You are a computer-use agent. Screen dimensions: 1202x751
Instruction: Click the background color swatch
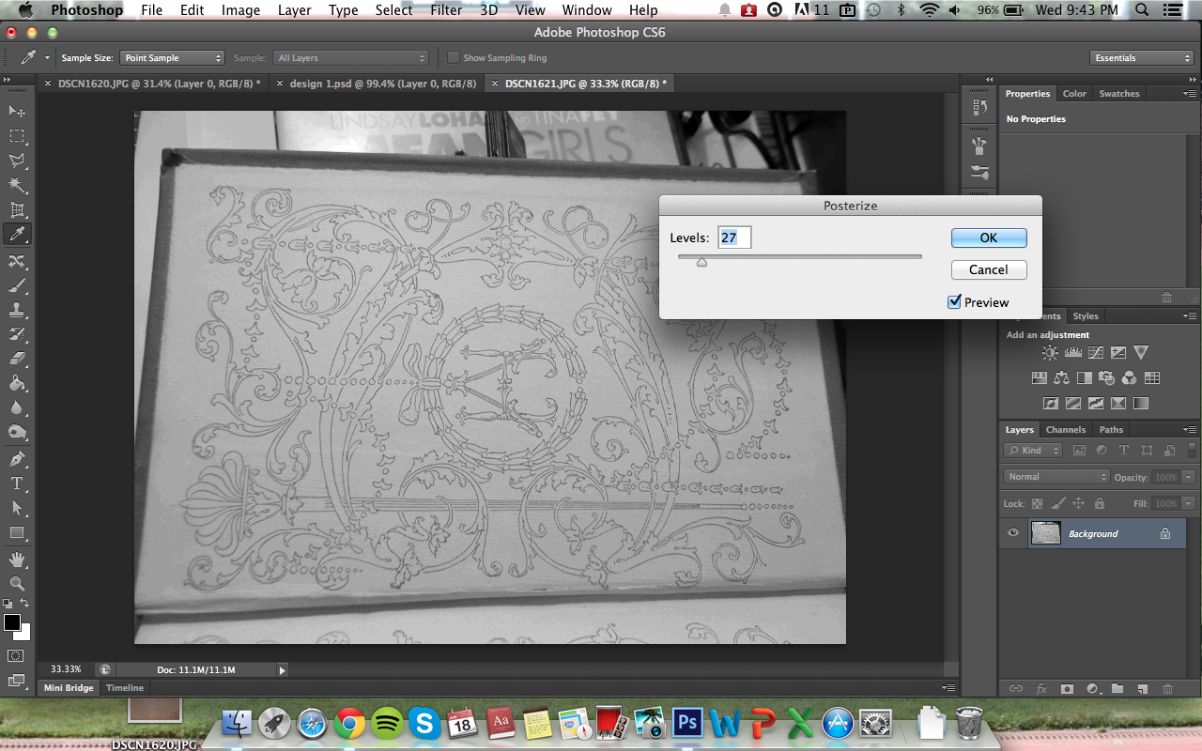[25, 635]
